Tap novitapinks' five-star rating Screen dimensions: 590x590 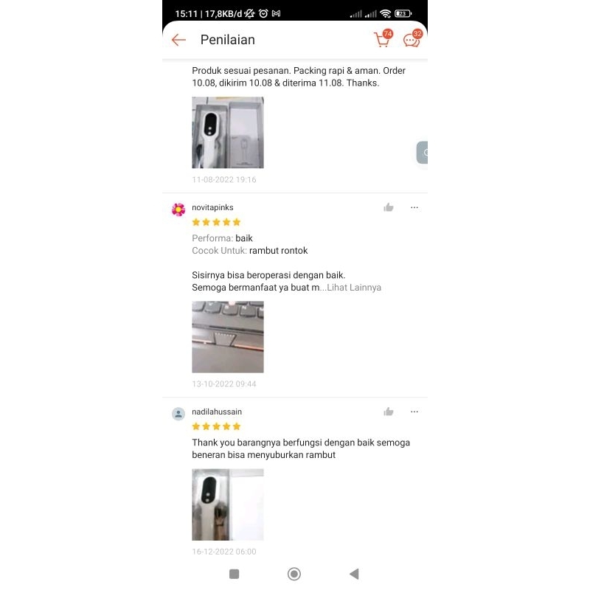click(x=216, y=222)
